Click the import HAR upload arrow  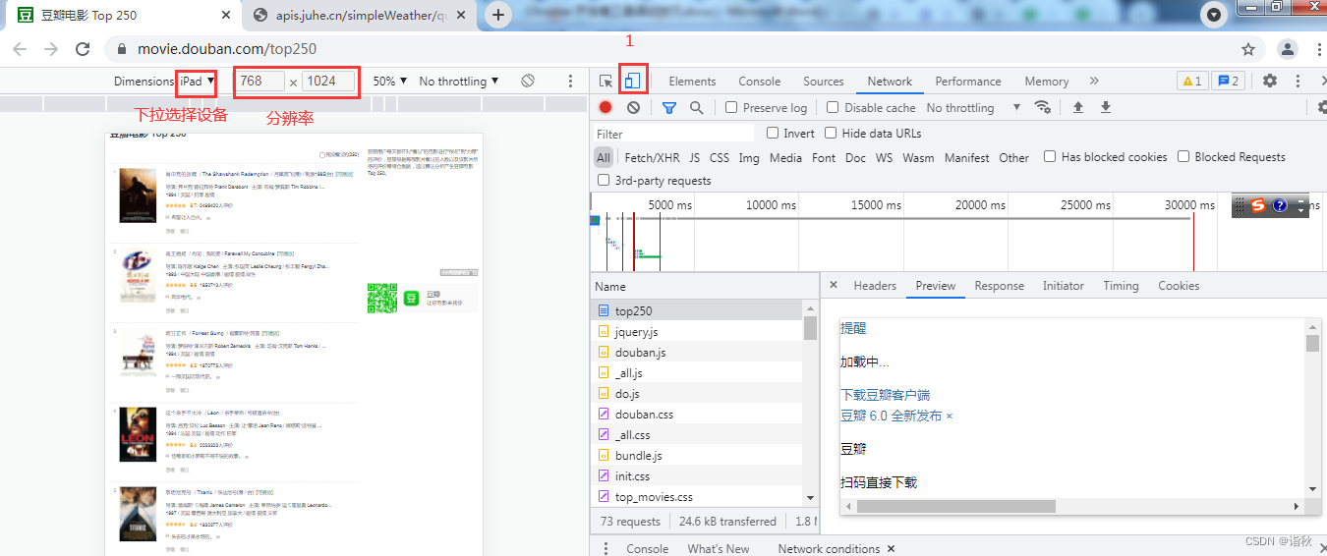point(1078,108)
